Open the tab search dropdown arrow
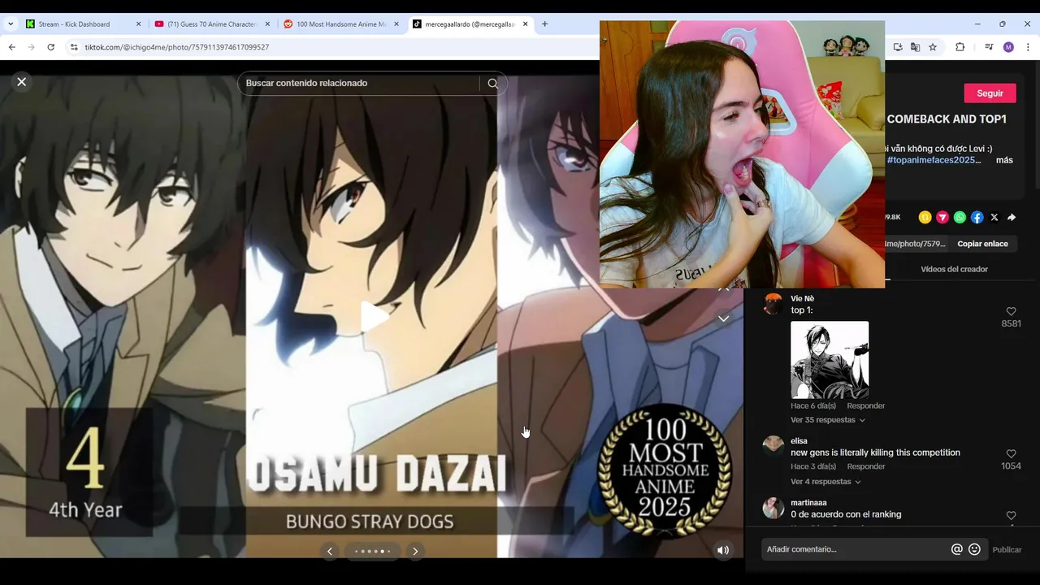The image size is (1040, 585). 11,24
